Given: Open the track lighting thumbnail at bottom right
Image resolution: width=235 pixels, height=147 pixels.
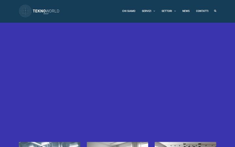Looking at the screenshot, I should (x=185, y=144).
